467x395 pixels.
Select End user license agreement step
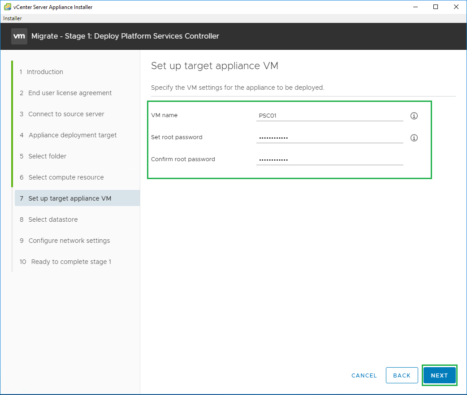pos(70,93)
